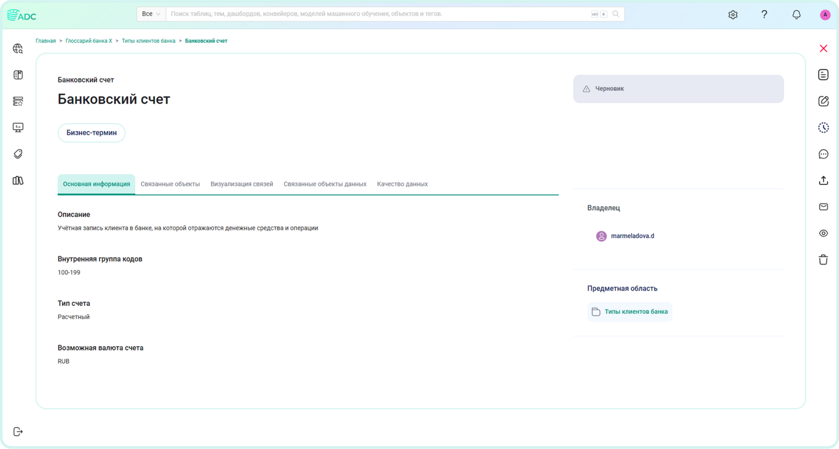
Task: Click the logout icon
Action: click(x=18, y=432)
